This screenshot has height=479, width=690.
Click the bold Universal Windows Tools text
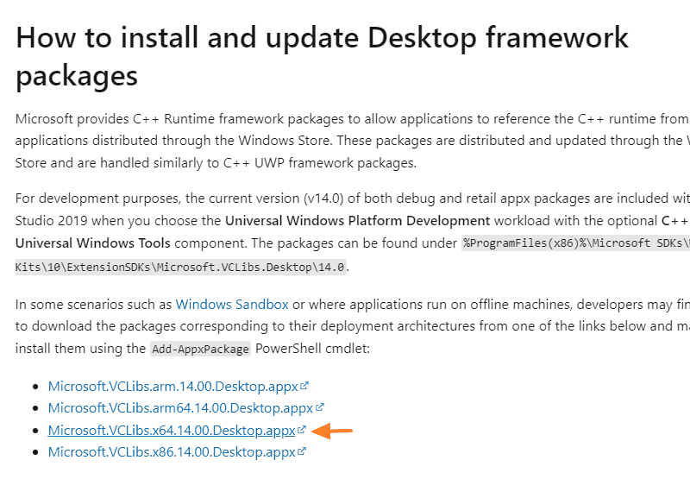94,243
